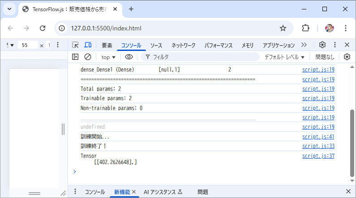Switch to the ネットワーク tab
The width and height of the screenshot is (356, 198).
[183, 46]
